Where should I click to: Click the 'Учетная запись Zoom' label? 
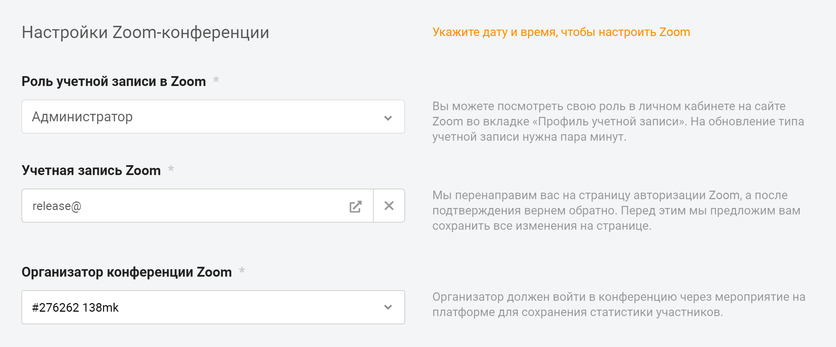point(91,171)
